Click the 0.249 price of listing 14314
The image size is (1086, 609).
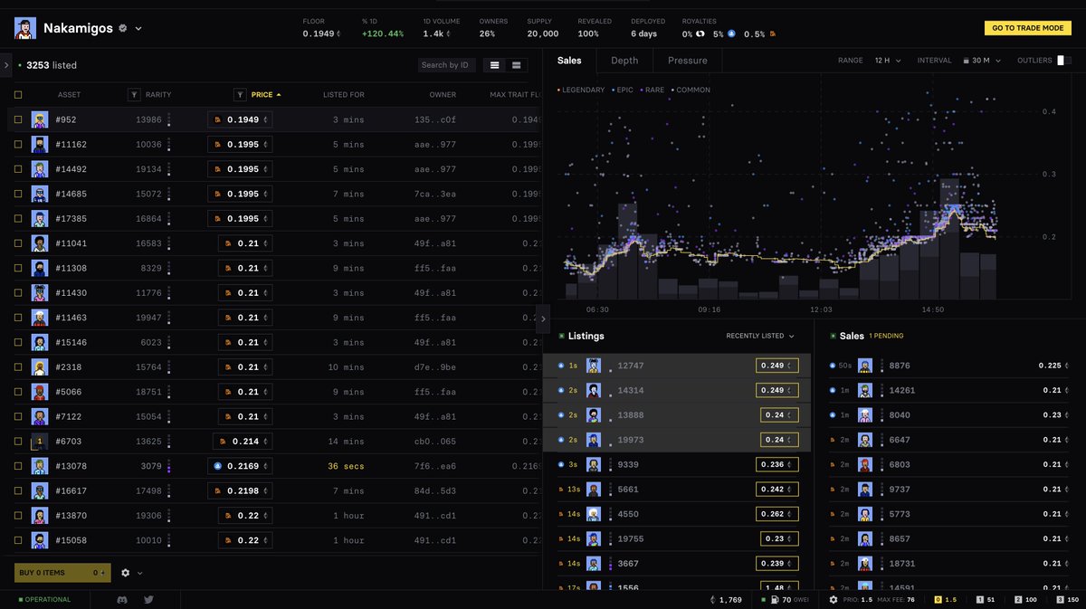coord(777,390)
